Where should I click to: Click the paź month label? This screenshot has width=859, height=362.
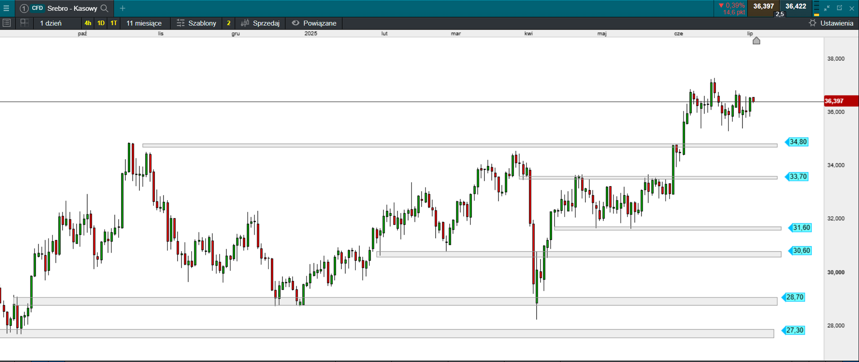coord(82,34)
